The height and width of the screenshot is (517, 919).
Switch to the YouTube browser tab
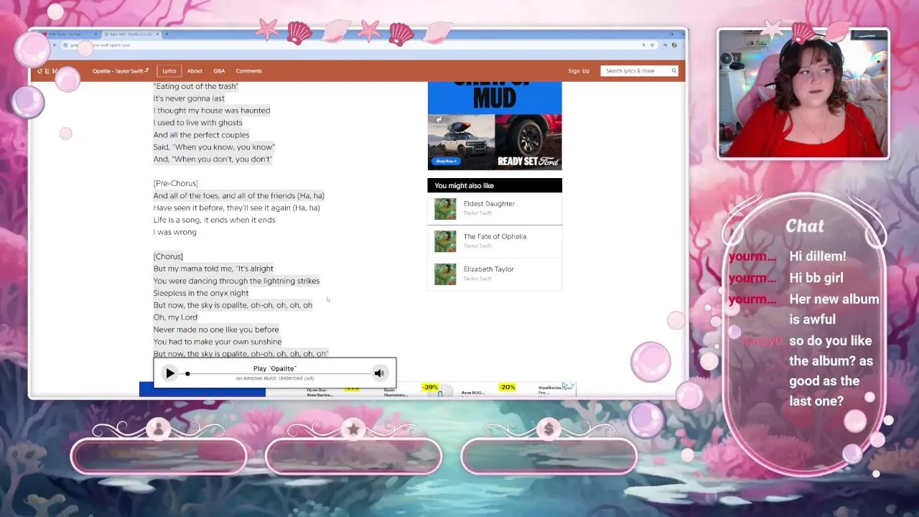coord(70,34)
